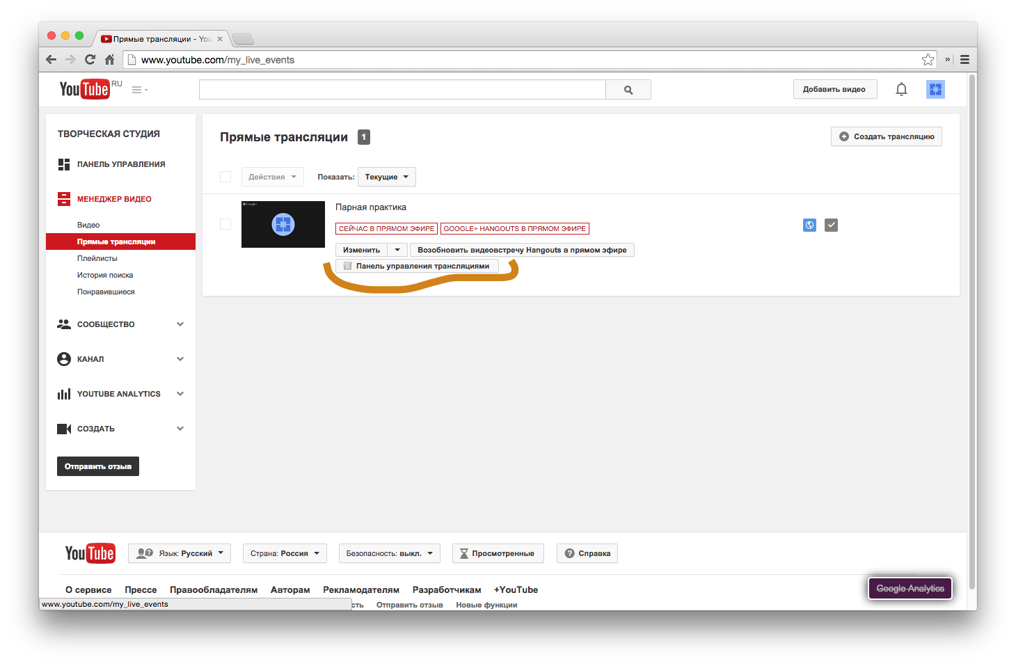Reload the page in browser toolbar
The width and height of the screenshot is (1016, 666).
(90, 60)
